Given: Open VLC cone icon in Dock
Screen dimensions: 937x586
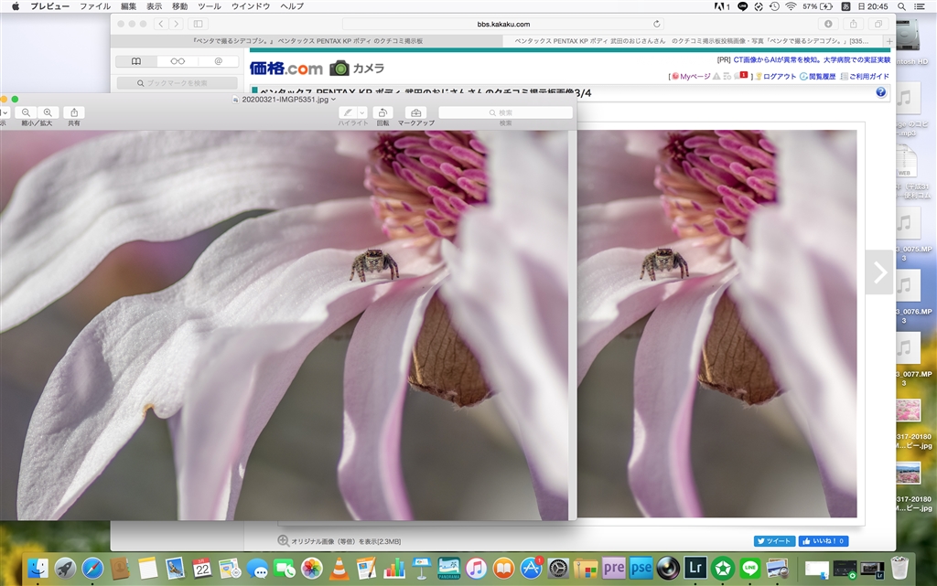Looking at the screenshot, I should (339, 568).
